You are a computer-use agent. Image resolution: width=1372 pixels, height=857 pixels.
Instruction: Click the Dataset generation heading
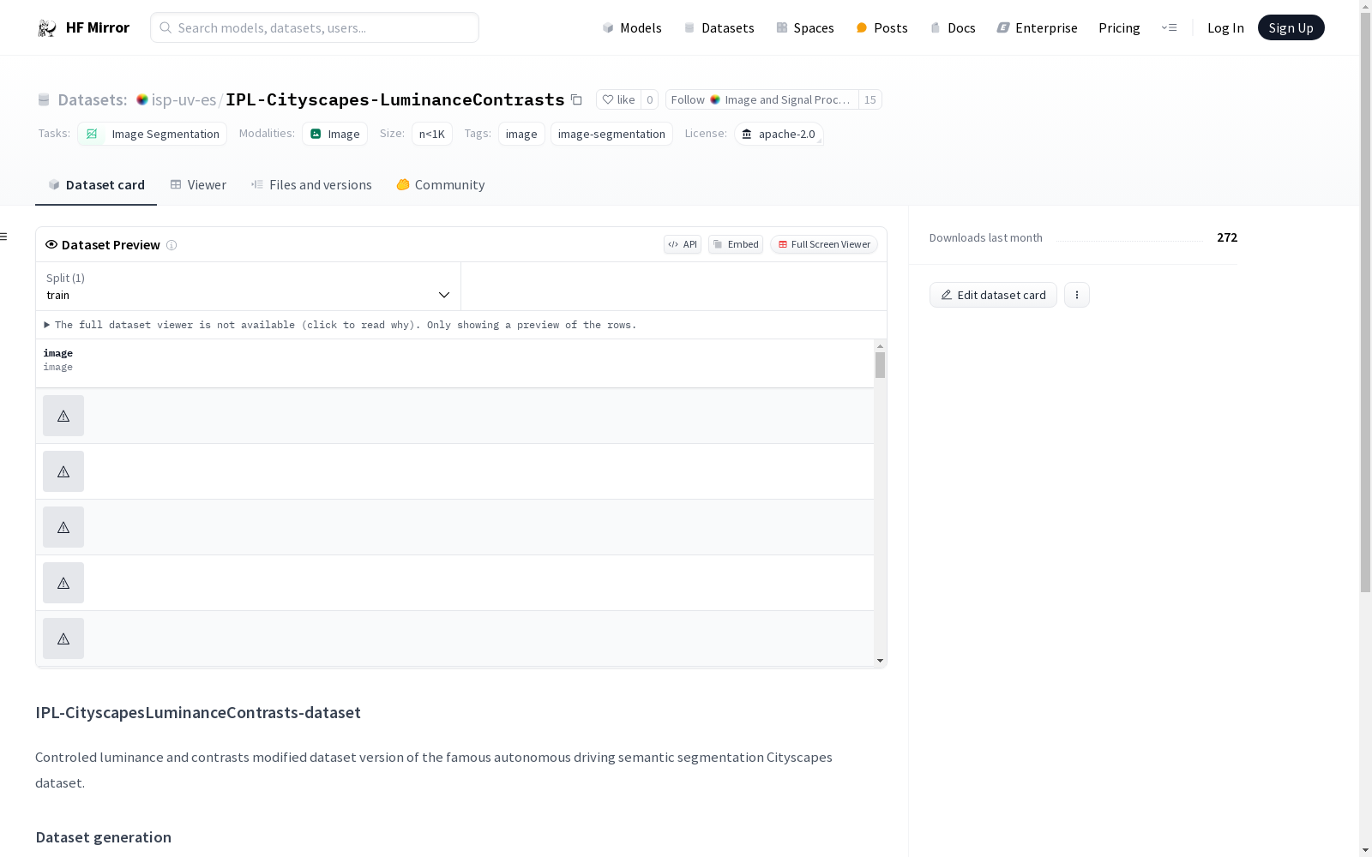click(x=103, y=837)
